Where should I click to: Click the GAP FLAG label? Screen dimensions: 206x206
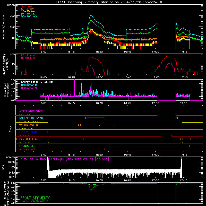[x=25, y=115]
